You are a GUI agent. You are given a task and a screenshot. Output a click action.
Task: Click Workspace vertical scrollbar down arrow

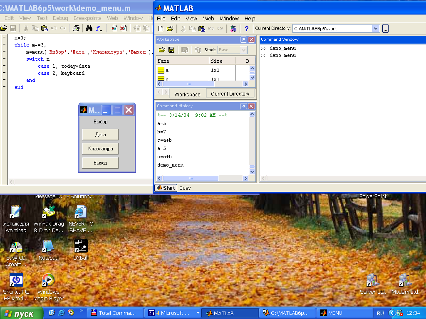coord(252,78)
